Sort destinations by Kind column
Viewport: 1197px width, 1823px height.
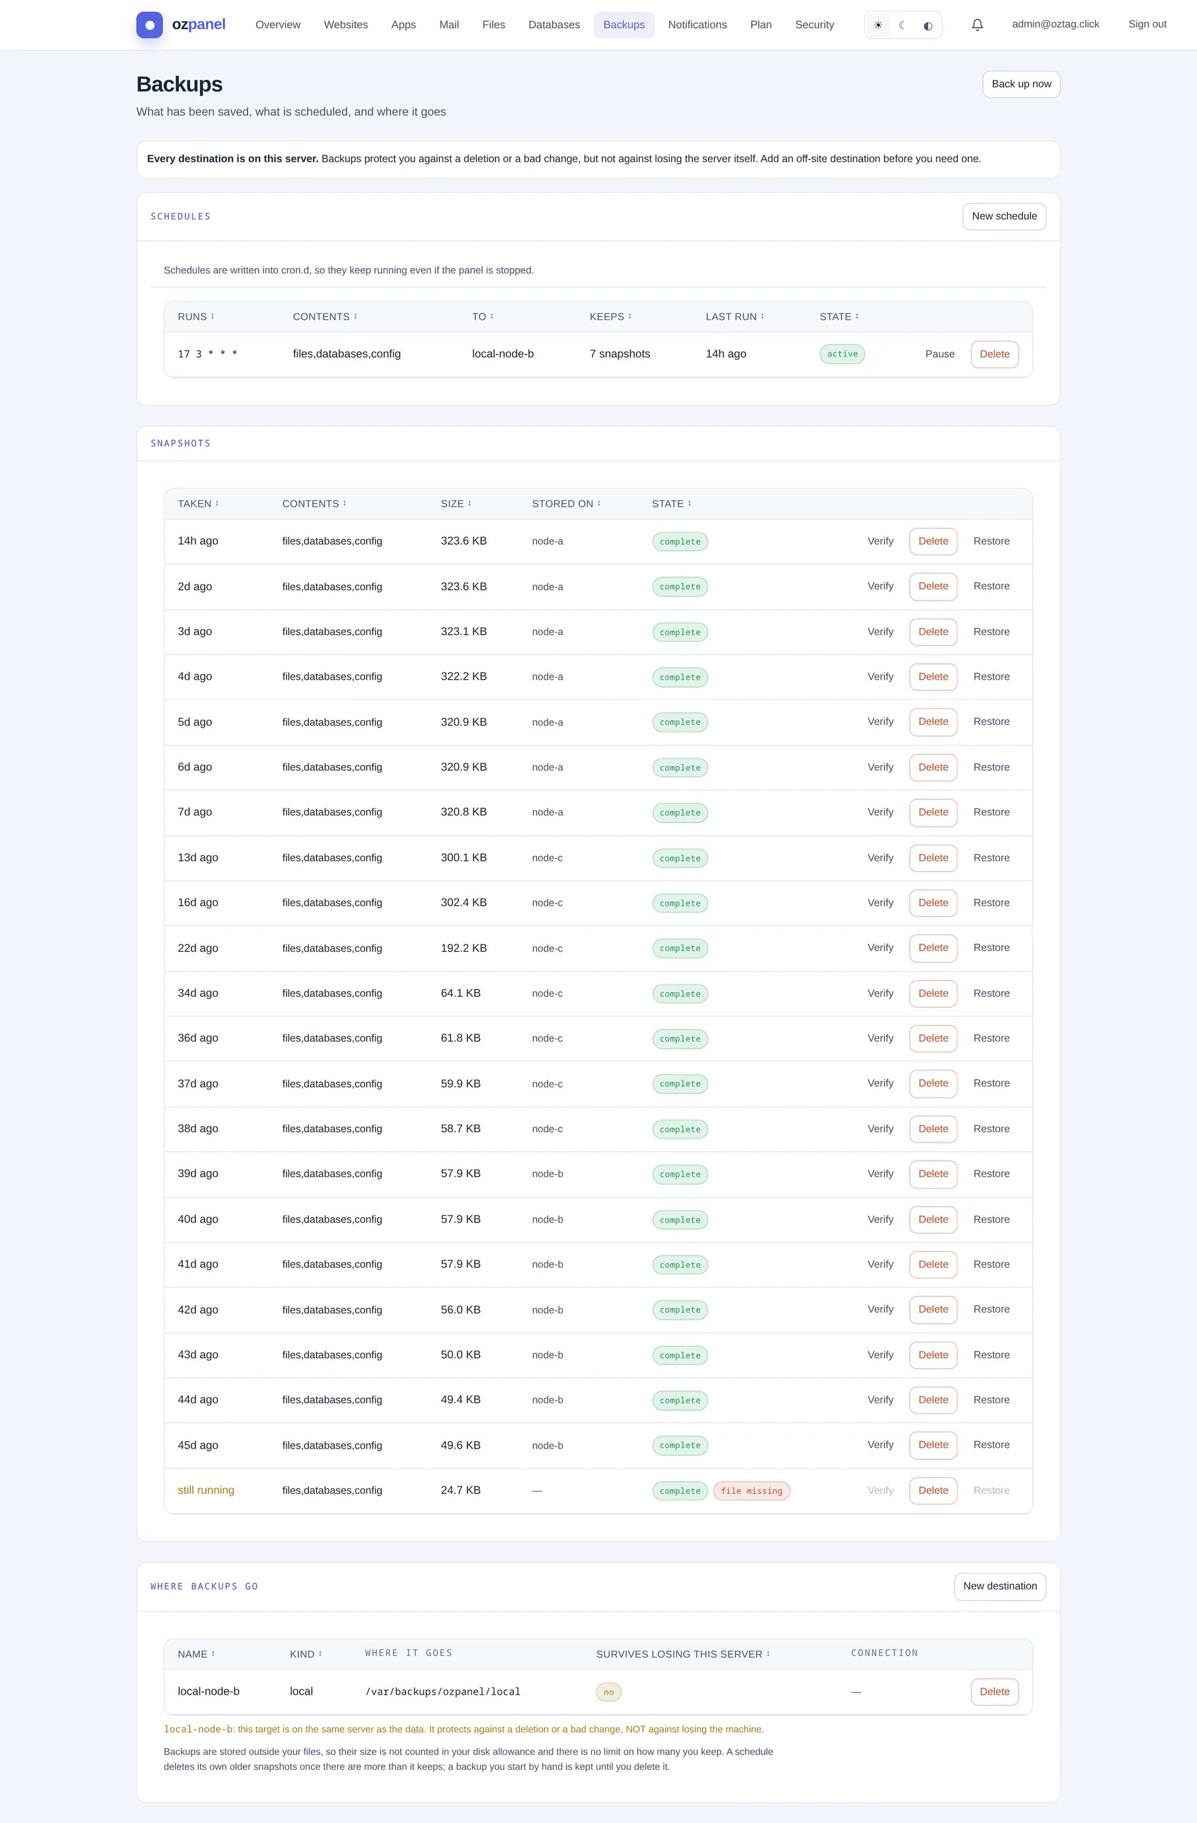point(306,1653)
